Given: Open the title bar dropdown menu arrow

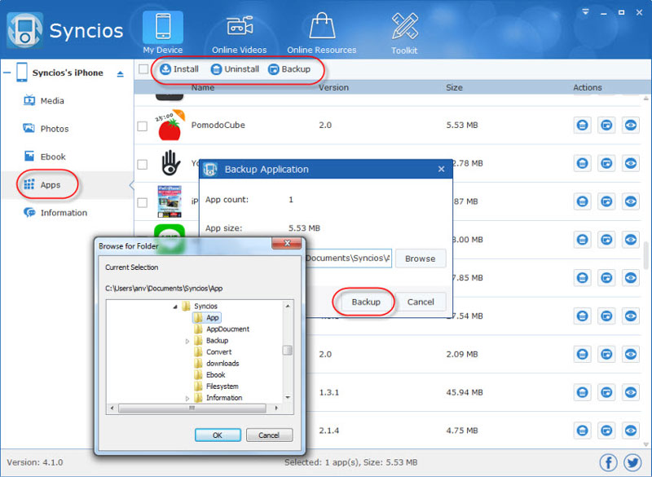Looking at the screenshot, I should click(x=585, y=12).
